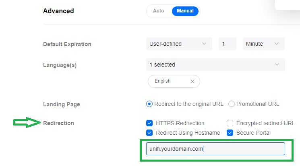Expand the Minute time unit dropdown
300x166 pixels.
point(263,44)
